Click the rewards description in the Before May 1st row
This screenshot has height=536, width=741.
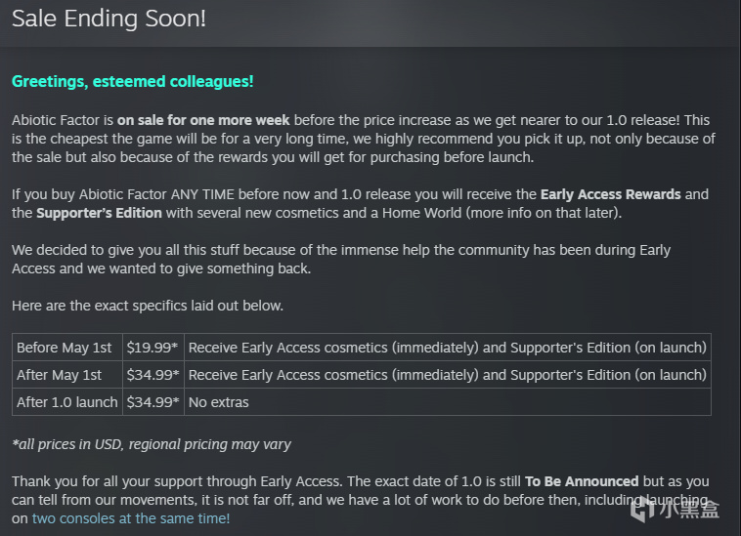point(448,348)
